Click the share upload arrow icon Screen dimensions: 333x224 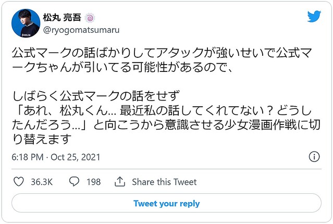(120, 182)
